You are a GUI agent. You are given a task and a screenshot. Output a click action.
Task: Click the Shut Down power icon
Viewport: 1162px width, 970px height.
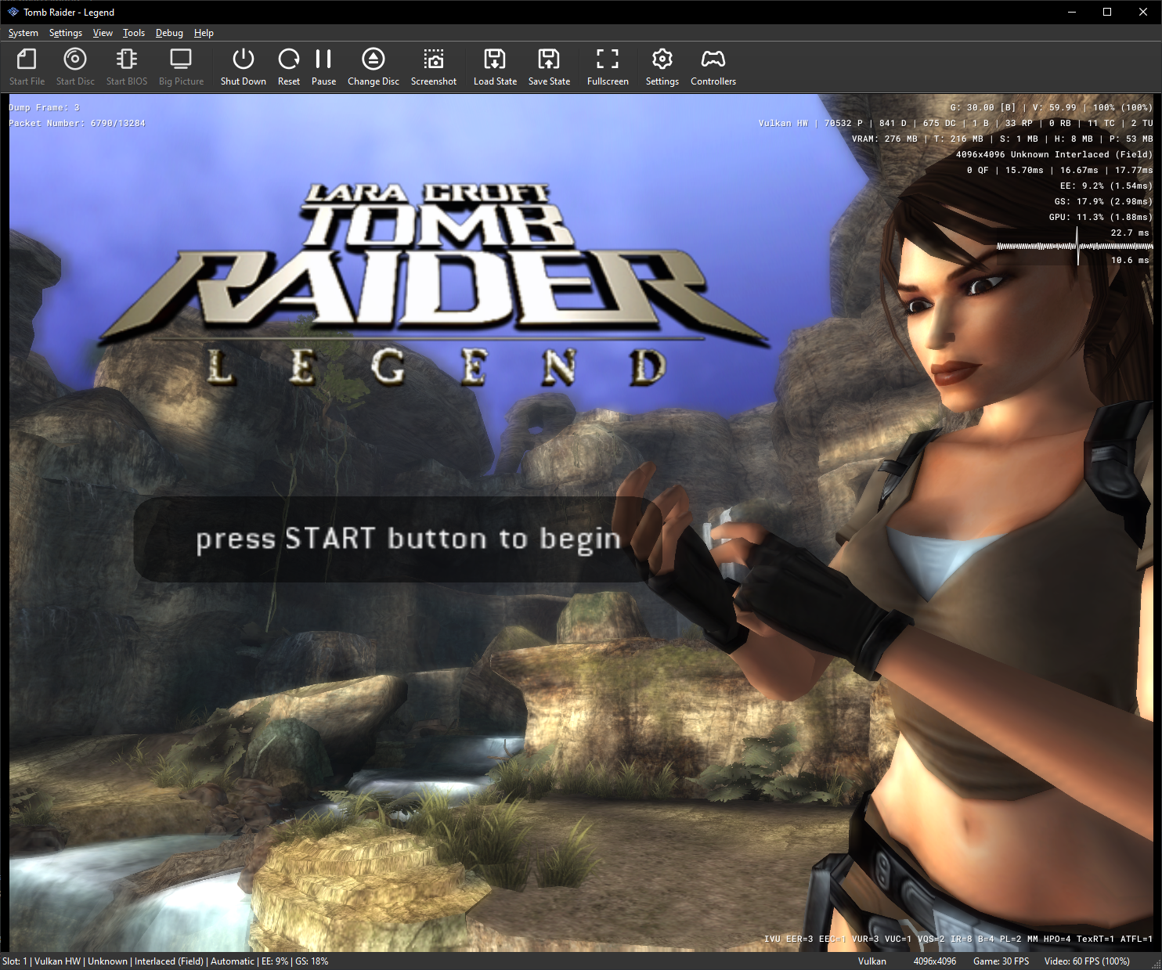(x=244, y=59)
